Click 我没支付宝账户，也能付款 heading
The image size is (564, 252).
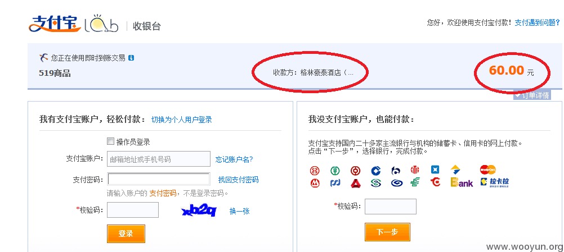(x=361, y=120)
